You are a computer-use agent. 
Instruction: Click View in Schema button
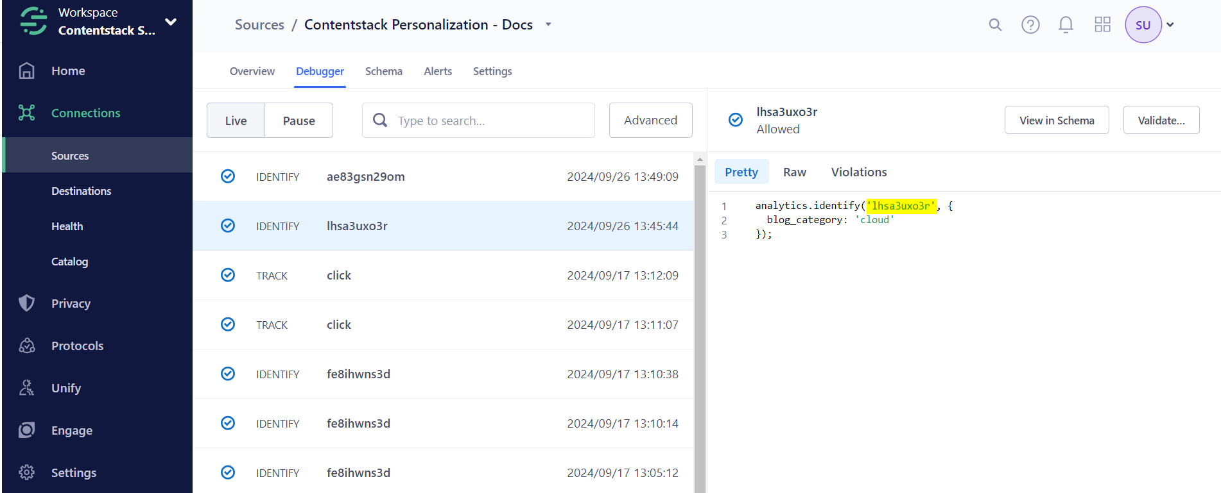(1057, 120)
